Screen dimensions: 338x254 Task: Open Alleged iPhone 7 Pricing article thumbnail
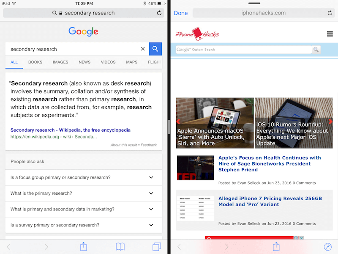[x=196, y=208]
